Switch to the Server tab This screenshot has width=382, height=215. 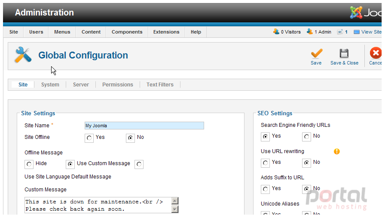pos(81,85)
